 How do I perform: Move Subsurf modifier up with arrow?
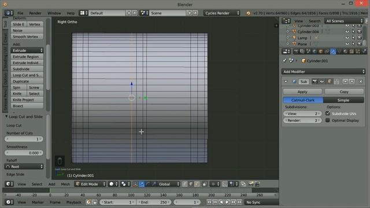(x=346, y=81)
